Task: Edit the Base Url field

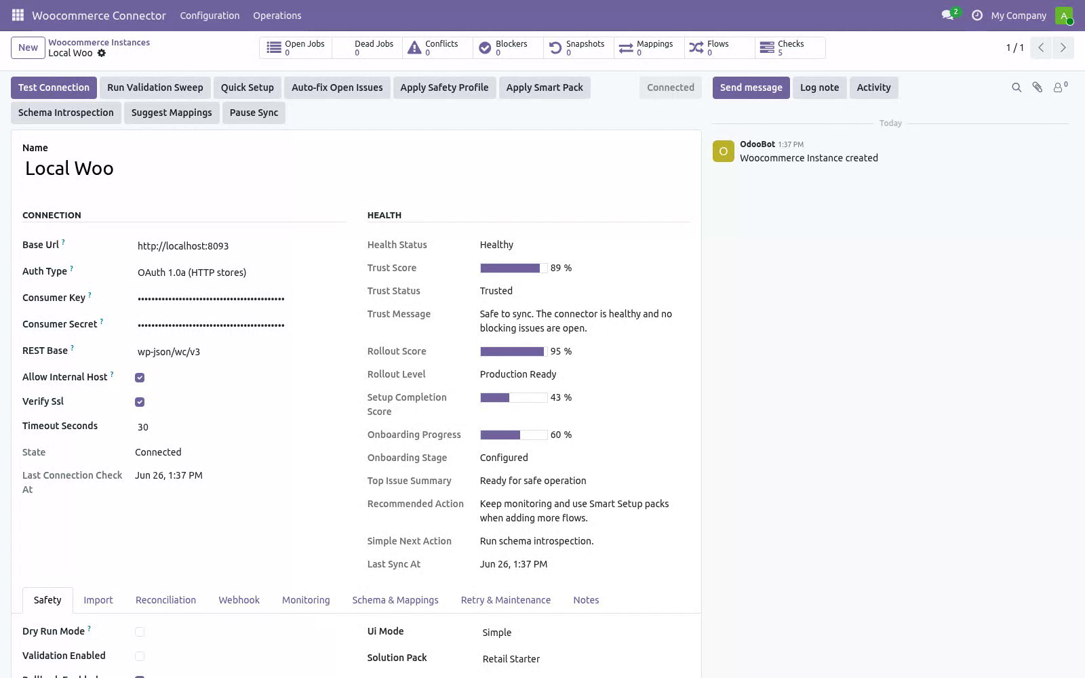Action: coord(241,246)
